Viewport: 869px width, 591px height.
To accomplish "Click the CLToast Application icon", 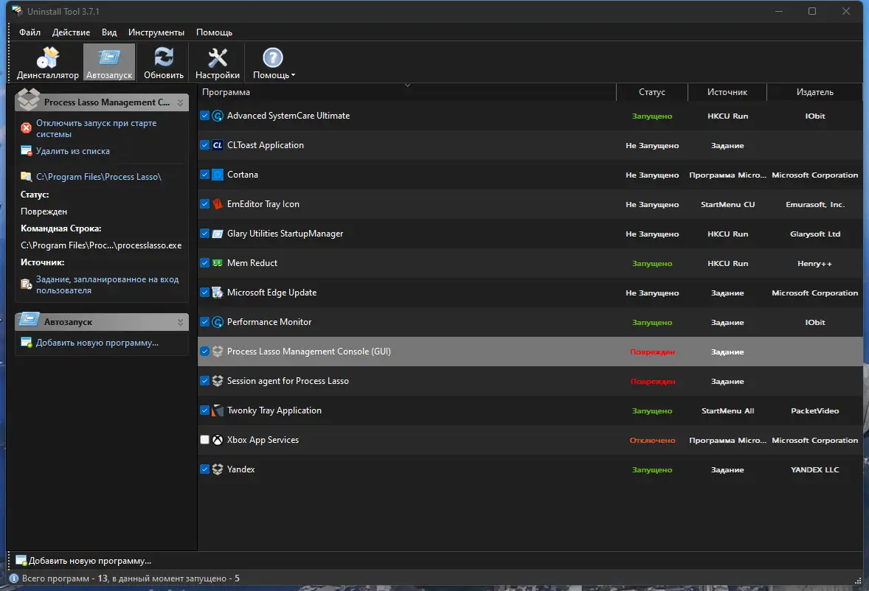I will [218, 145].
